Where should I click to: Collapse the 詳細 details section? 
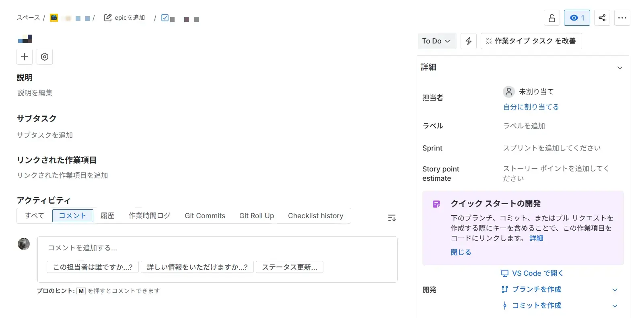tap(620, 68)
